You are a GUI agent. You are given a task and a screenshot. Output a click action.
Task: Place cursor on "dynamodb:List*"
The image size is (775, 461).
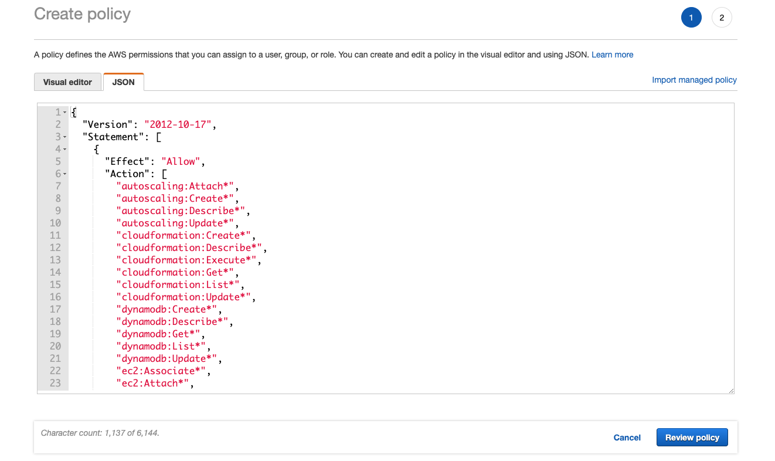161,346
